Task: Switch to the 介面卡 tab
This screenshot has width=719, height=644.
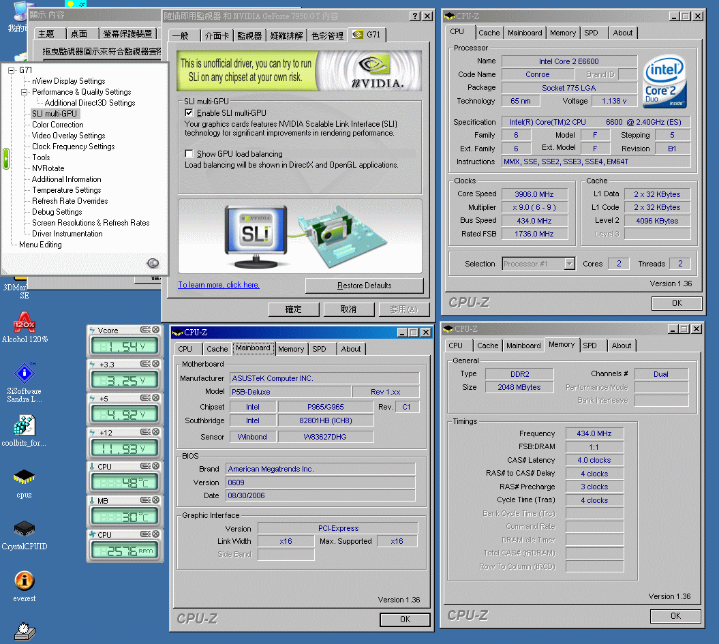Action: pyautogui.click(x=217, y=35)
